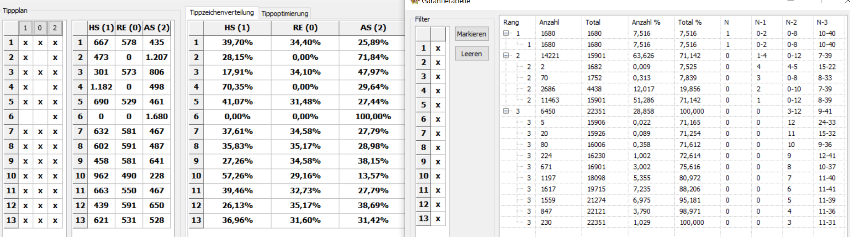Toggle filter x mark for row 13
850x237 pixels.
coord(438,218)
